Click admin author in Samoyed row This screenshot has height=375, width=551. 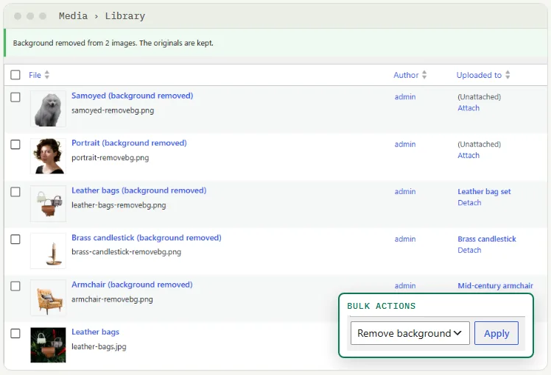tap(405, 97)
